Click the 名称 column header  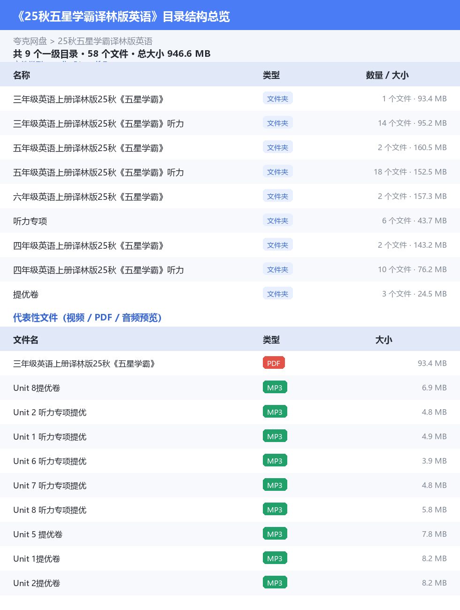click(x=22, y=75)
